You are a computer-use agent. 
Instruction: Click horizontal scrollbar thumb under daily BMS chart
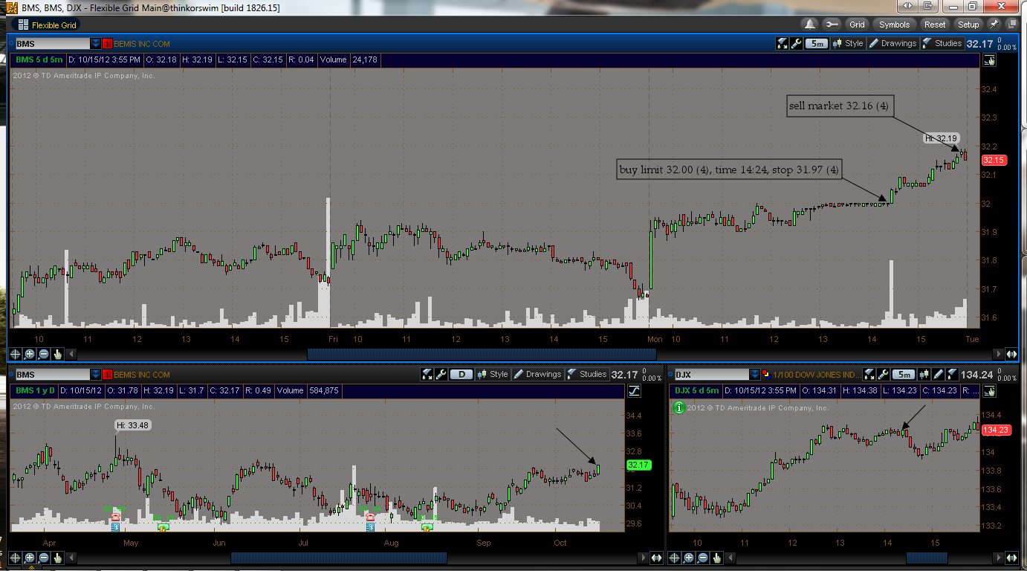tap(339, 557)
